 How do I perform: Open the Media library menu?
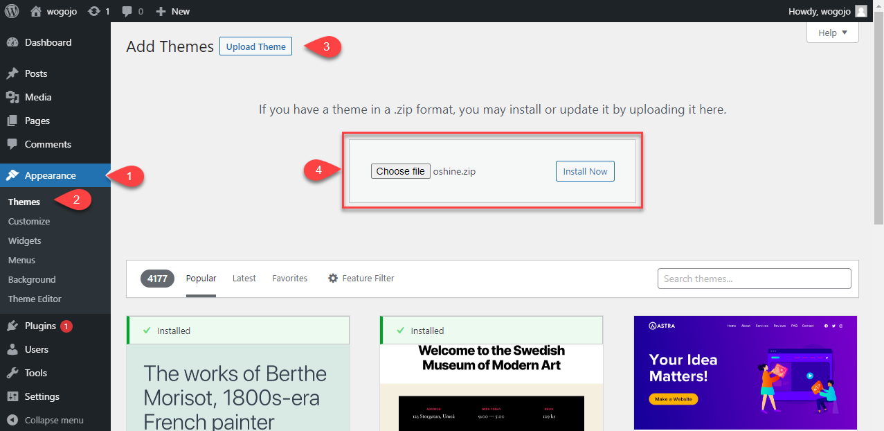coord(38,97)
